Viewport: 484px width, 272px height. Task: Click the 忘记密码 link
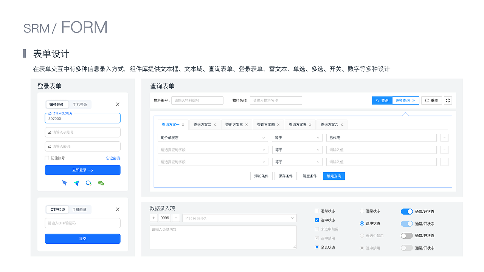coord(112,158)
